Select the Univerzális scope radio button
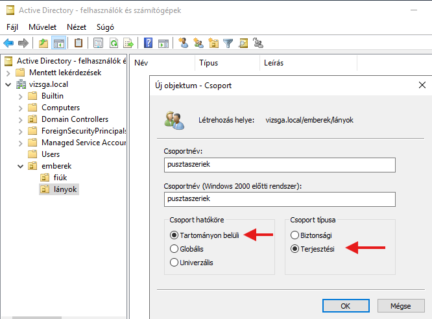Screen dimensions: 432x319 pyautogui.click(x=173, y=263)
